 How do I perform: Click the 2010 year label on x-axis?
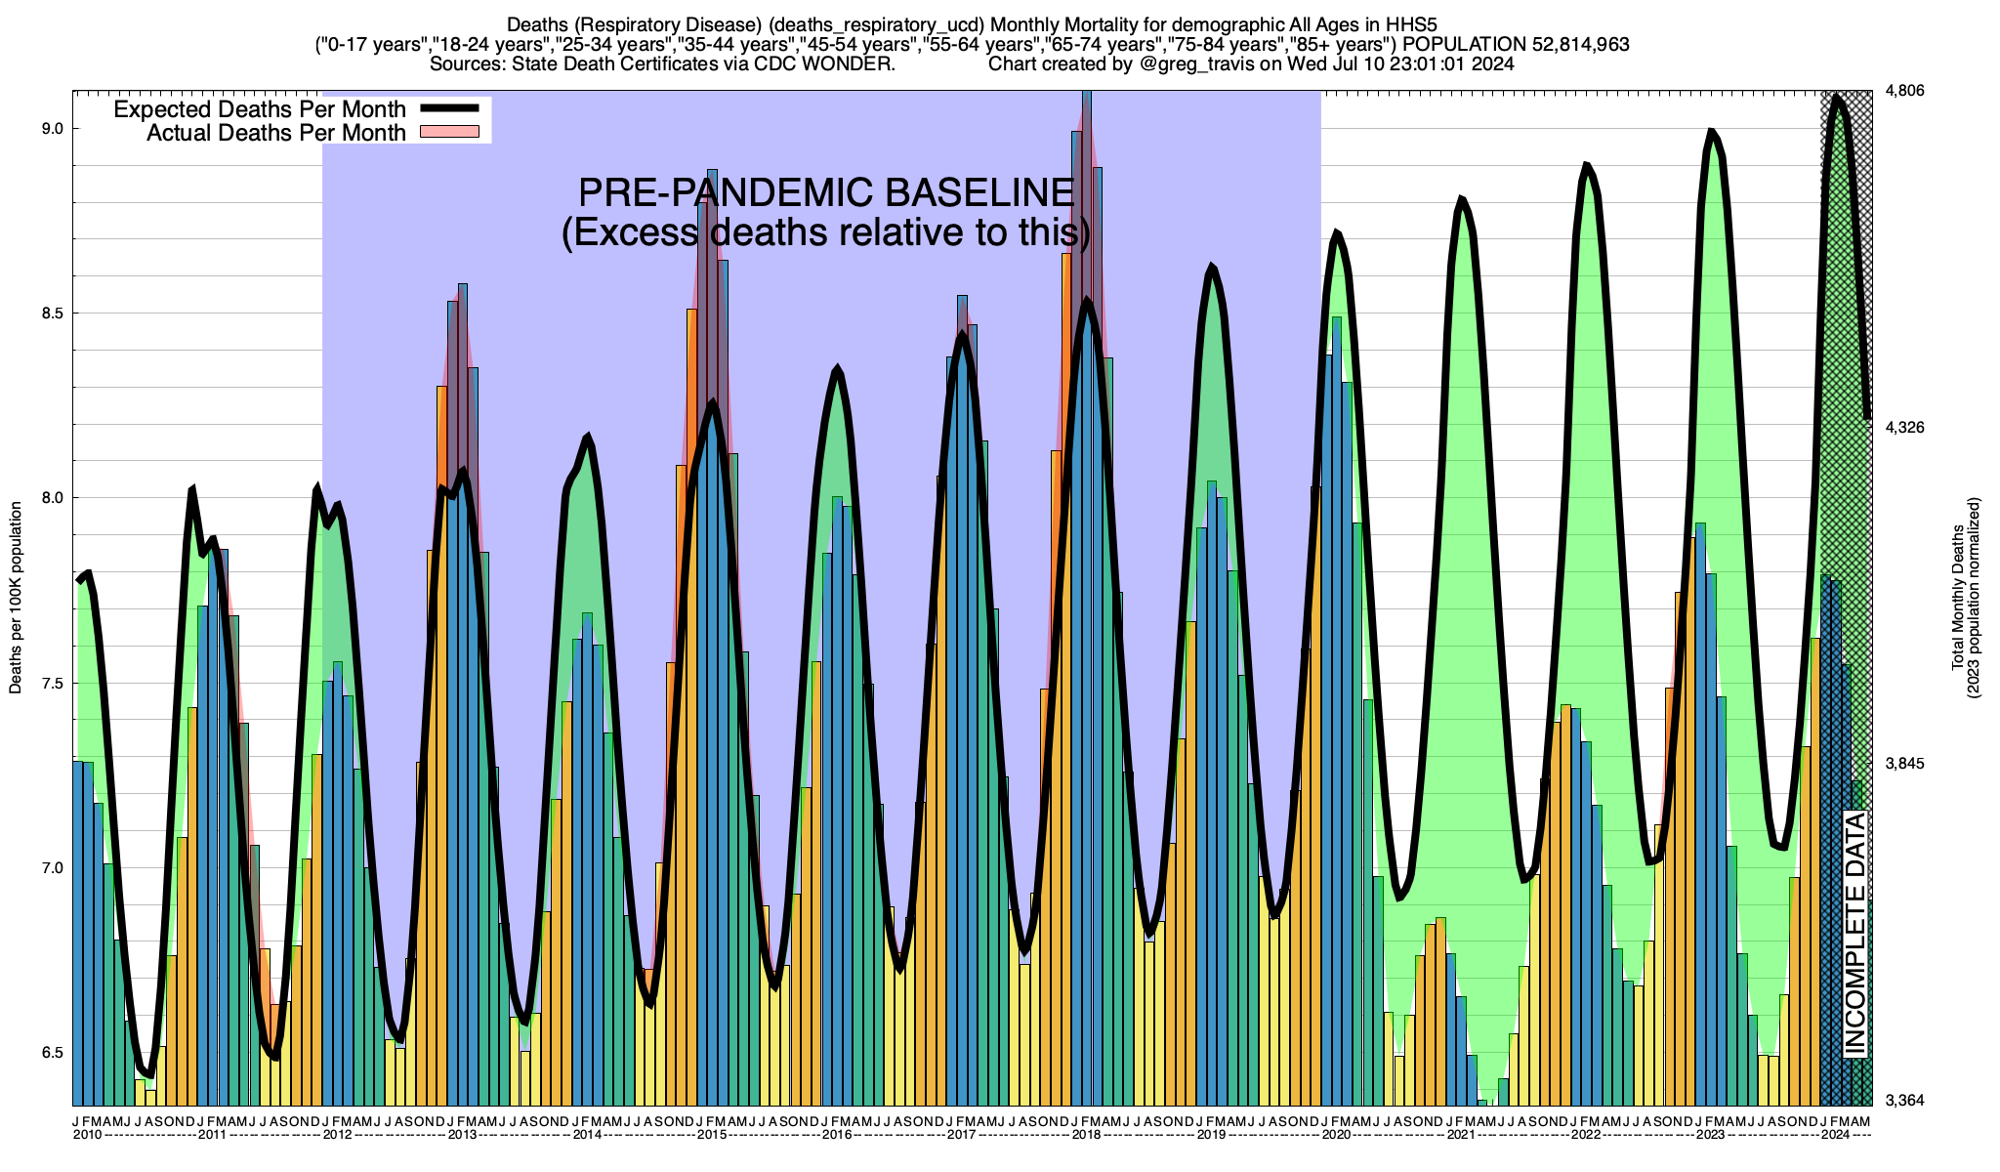(x=87, y=1135)
